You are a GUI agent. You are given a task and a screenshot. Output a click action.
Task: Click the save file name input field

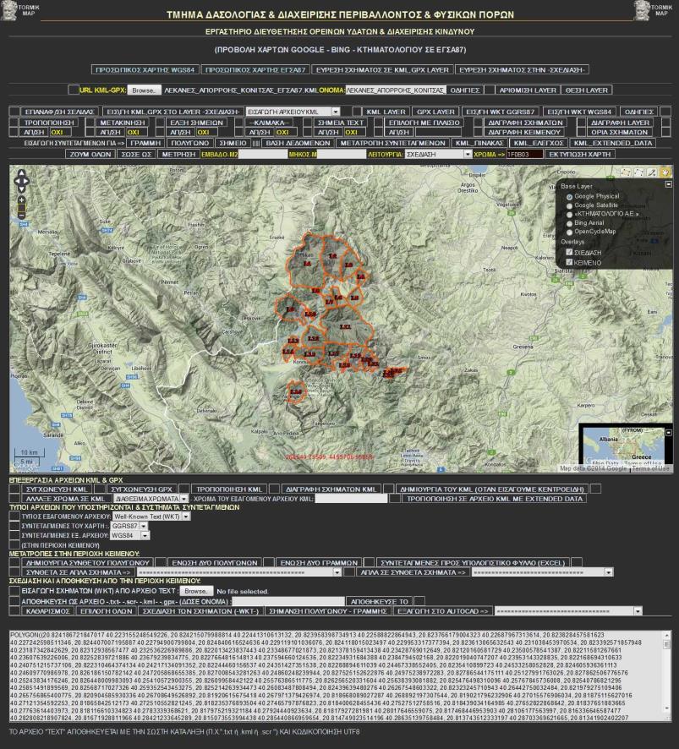[288, 601]
